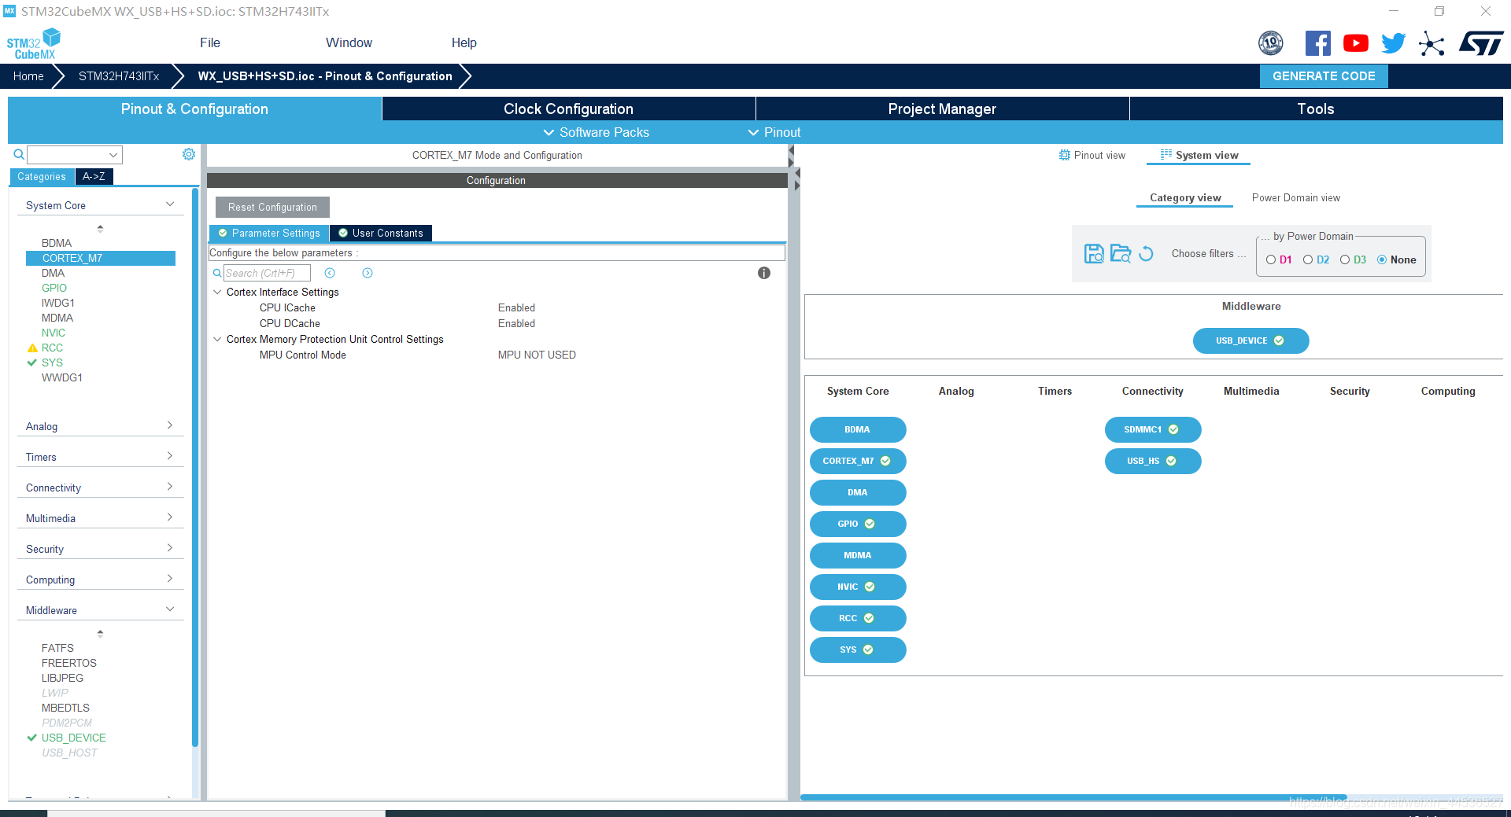Open the SDMMC1 connectivity button
The width and height of the screenshot is (1511, 817).
1153,429
